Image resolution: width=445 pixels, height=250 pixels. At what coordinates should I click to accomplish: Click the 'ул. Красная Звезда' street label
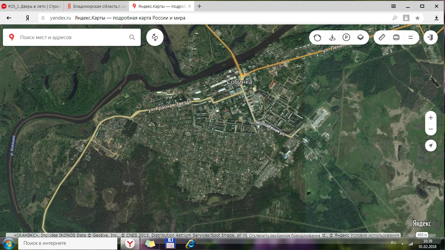[170, 106]
